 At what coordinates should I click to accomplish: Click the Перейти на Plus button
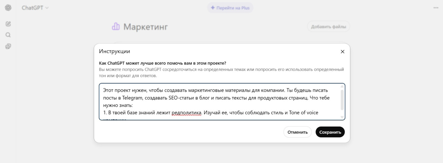pos(230,8)
